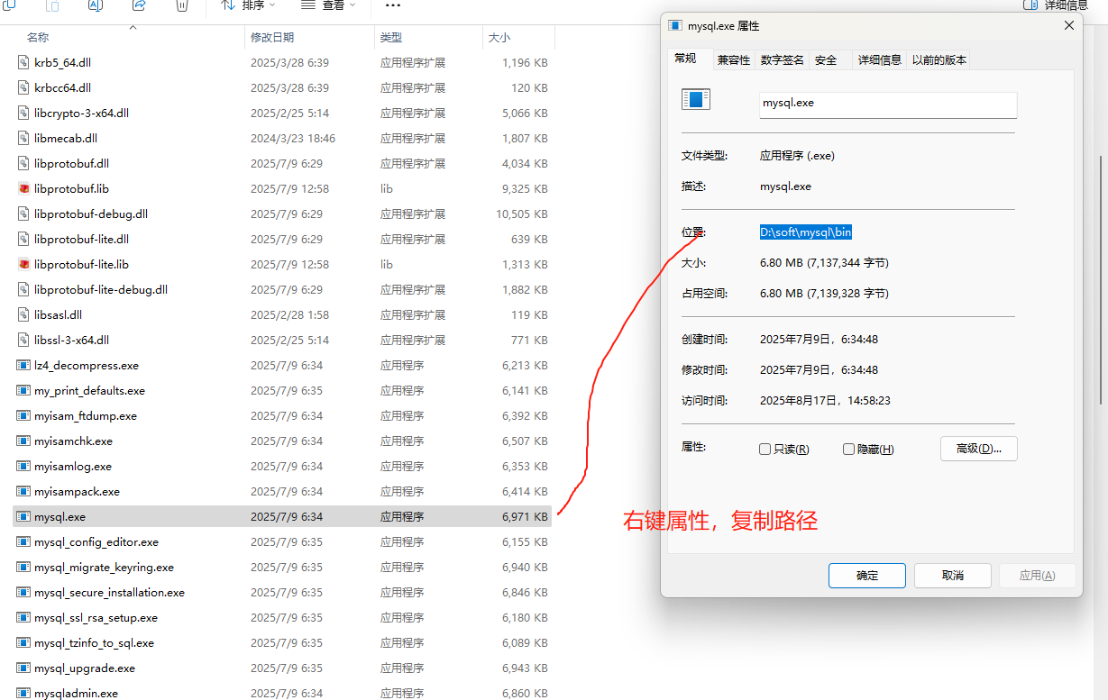Switch to the 兼容性 tab
This screenshot has width=1108, height=700.
(734, 60)
